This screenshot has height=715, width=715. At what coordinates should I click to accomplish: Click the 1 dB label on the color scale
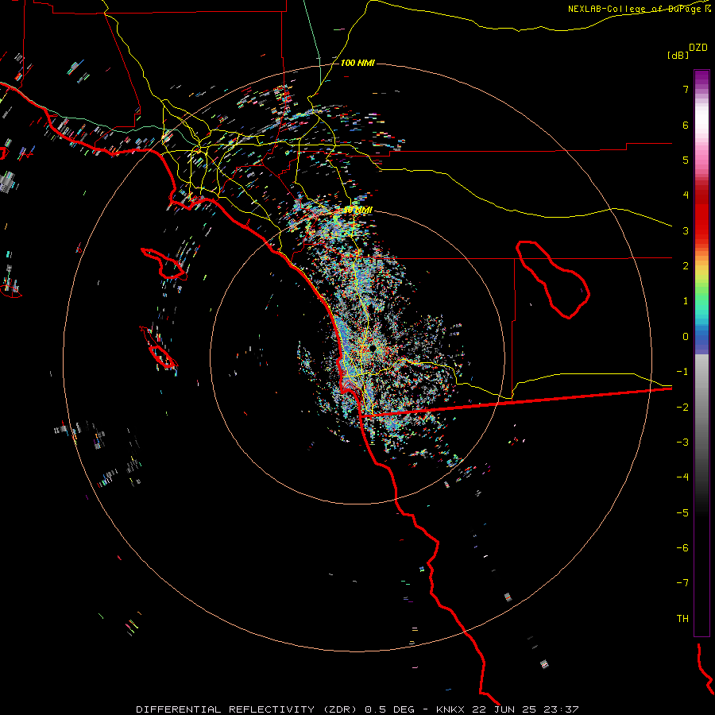point(686,301)
